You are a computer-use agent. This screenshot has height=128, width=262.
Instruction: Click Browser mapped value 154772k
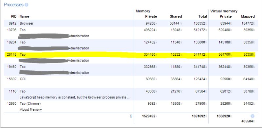coord(248,23)
